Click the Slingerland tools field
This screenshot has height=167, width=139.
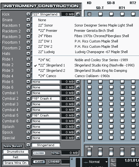click(x=46, y=145)
